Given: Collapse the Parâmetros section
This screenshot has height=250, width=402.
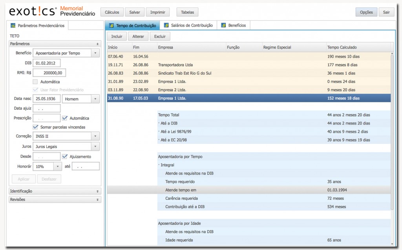Looking at the screenshot, I should pos(97,44).
